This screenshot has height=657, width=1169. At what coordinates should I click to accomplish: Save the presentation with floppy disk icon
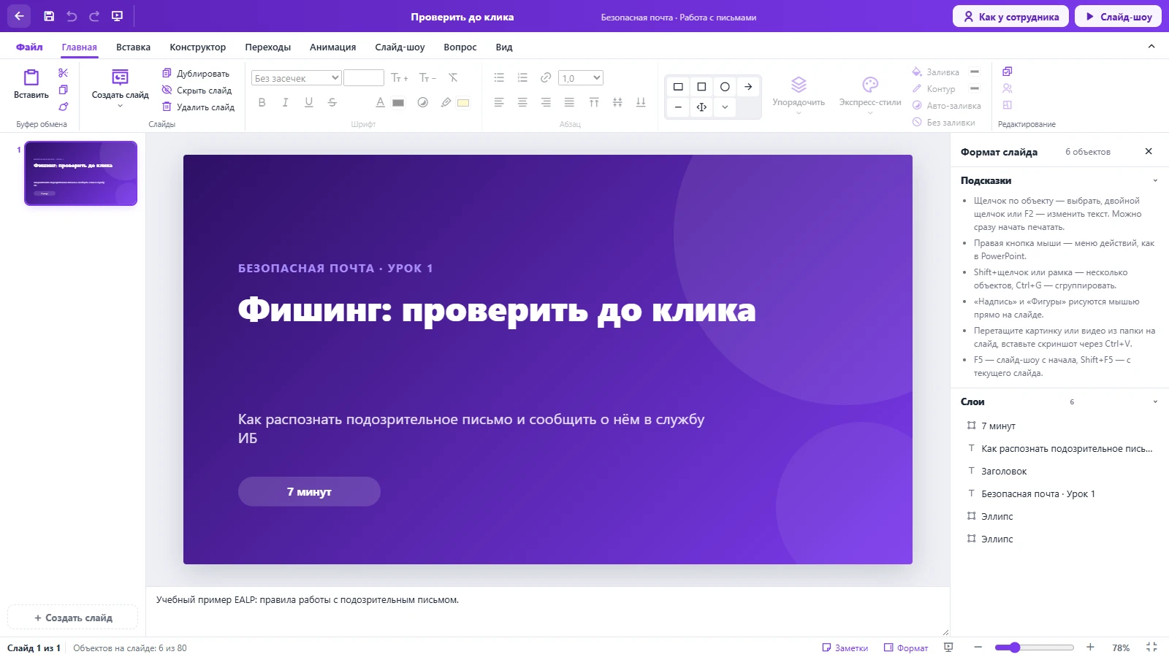click(x=49, y=16)
